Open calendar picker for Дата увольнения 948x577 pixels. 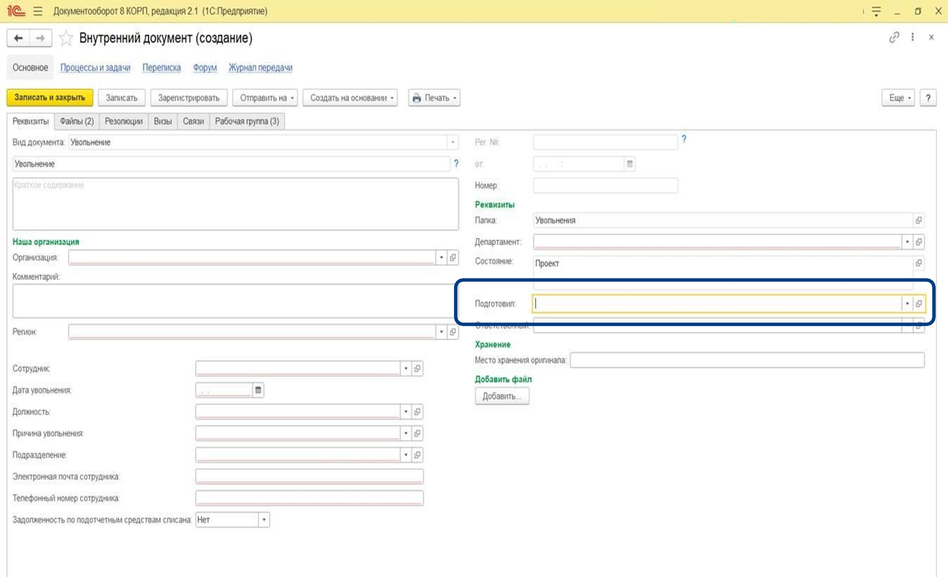[x=258, y=390]
